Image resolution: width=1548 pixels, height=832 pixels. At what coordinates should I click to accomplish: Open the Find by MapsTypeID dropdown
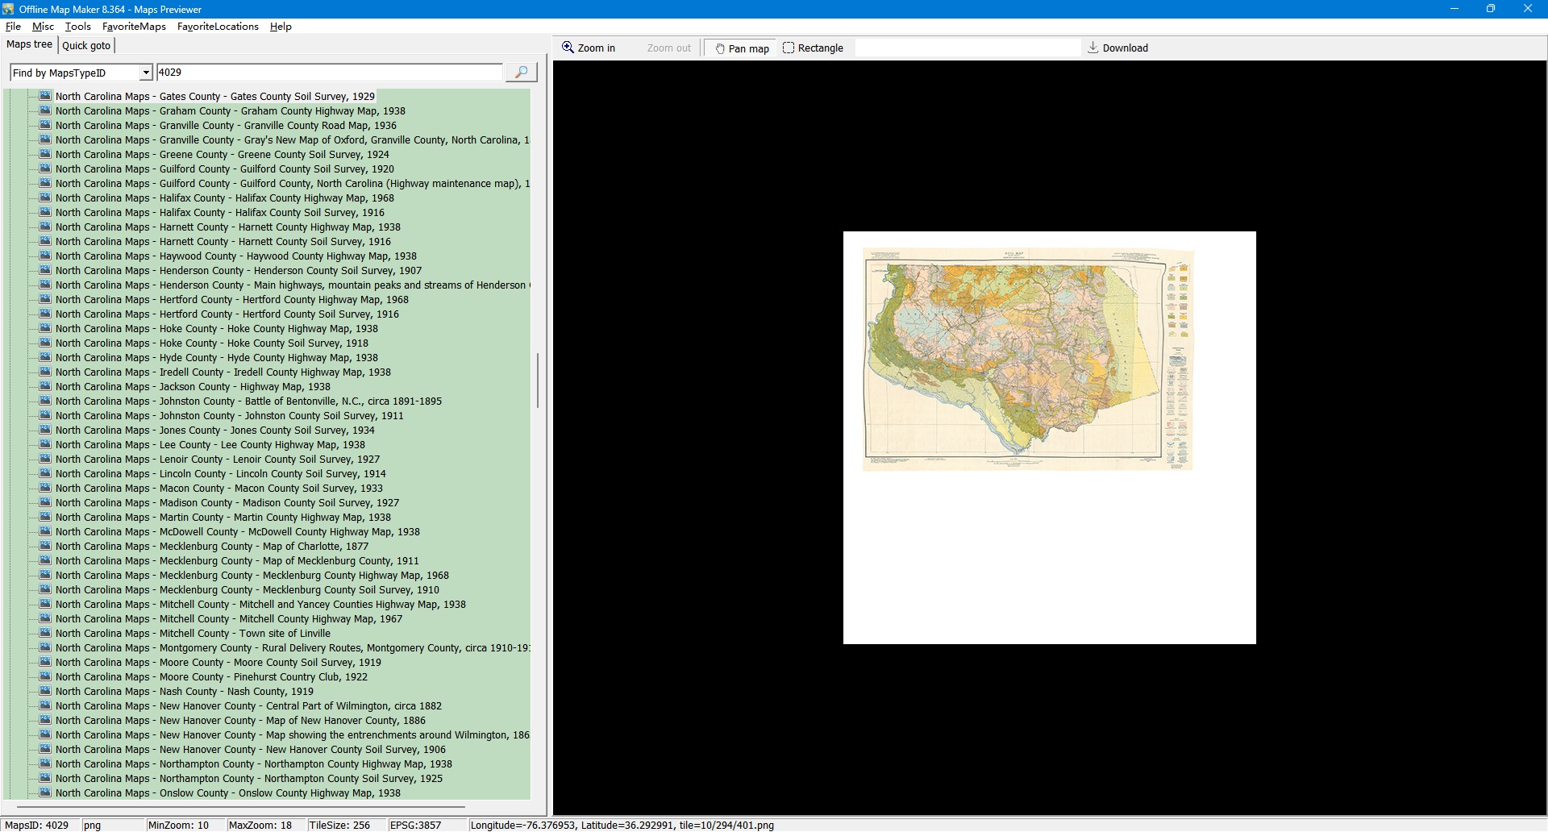pyautogui.click(x=145, y=73)
